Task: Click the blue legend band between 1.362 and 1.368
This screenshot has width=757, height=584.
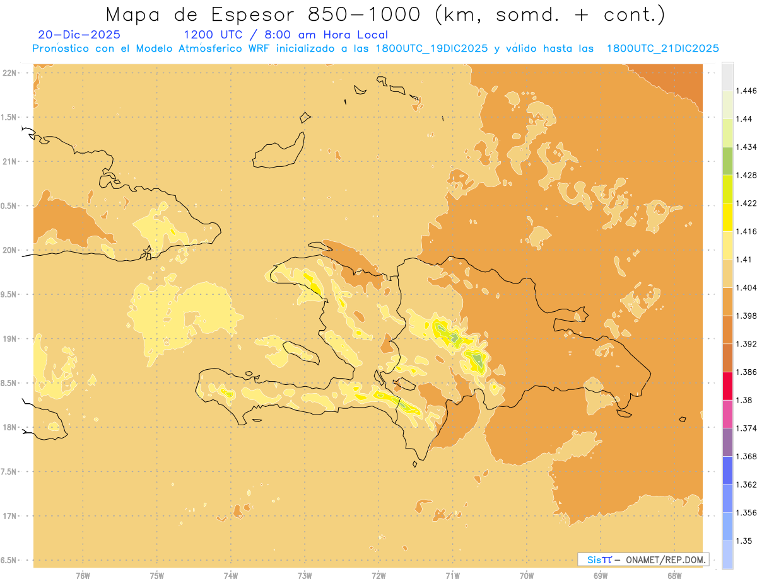Action: tap(727, 470)
